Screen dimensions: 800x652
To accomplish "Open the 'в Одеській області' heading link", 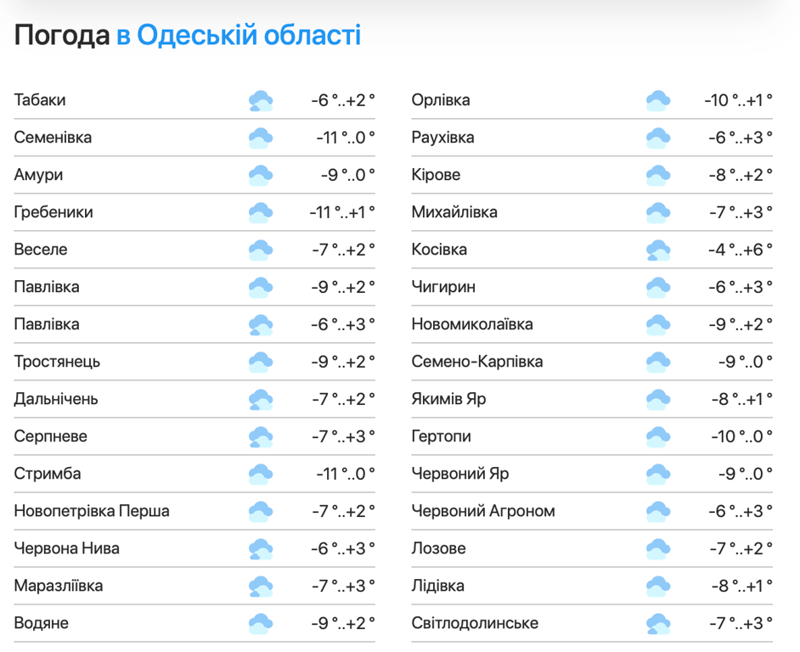I will pos(239,36).
